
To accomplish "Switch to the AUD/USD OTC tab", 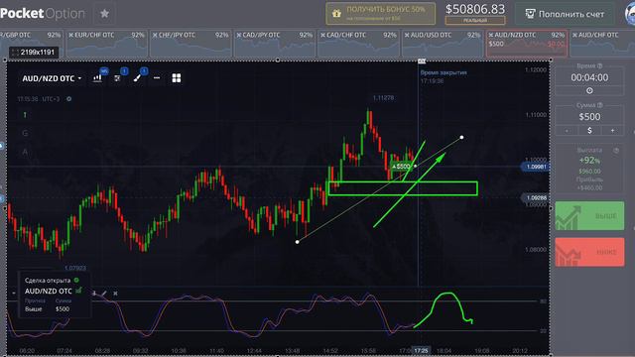I will [443, 43].
